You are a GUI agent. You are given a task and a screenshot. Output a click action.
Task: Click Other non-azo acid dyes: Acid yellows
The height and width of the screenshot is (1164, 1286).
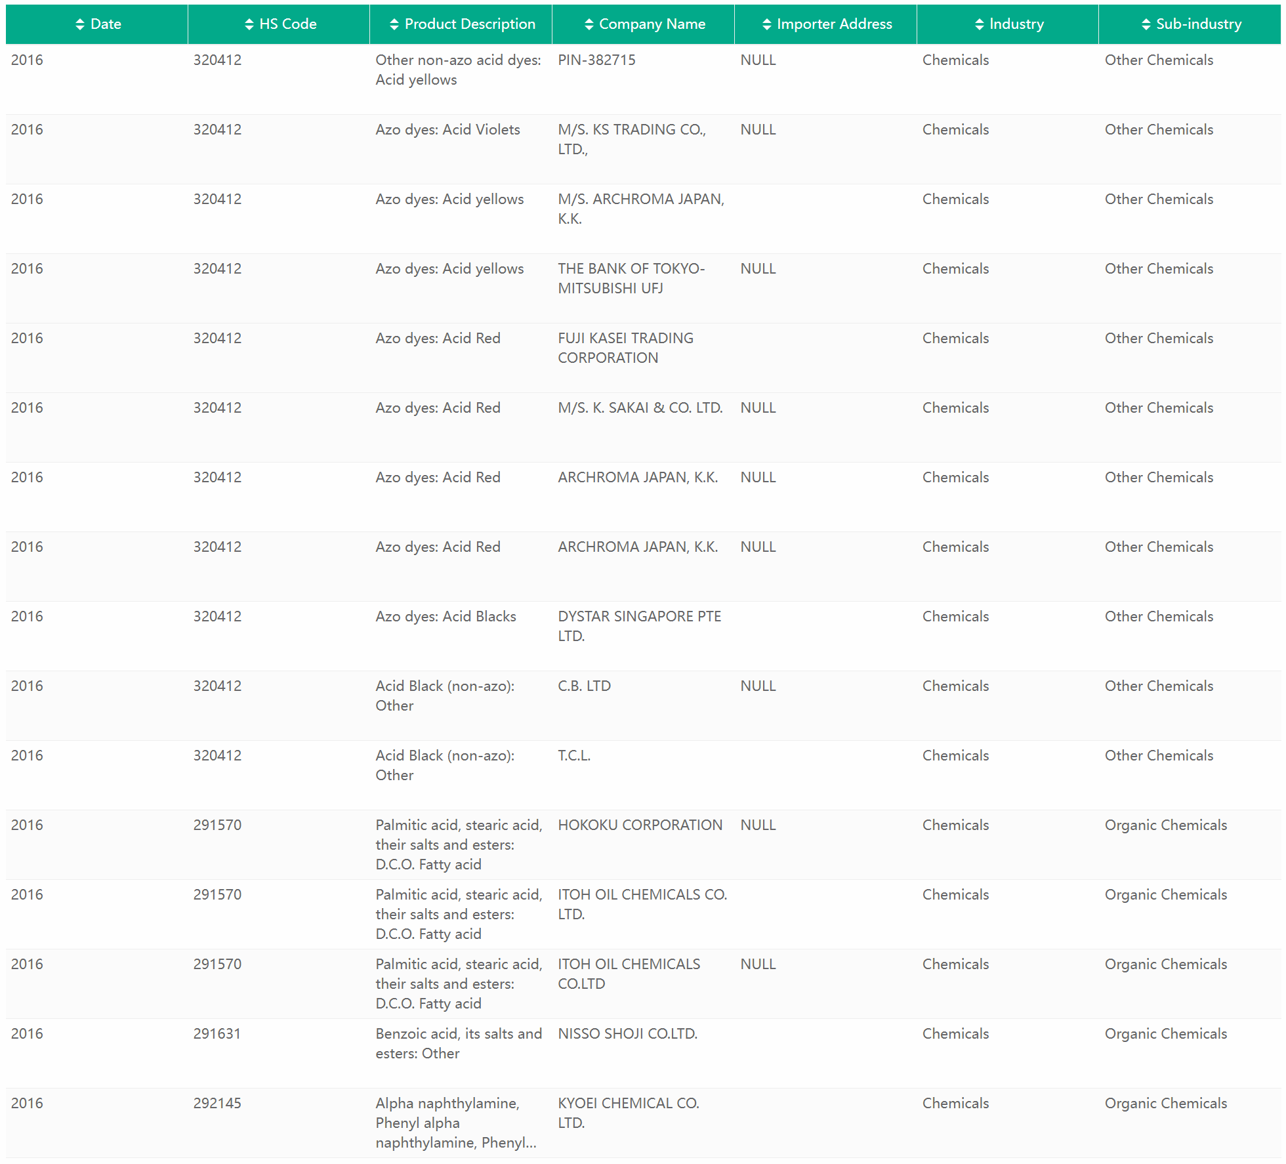[459, 70]
